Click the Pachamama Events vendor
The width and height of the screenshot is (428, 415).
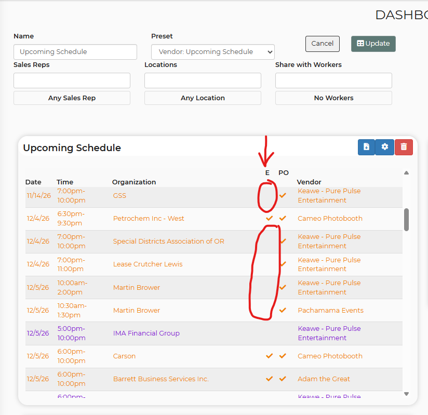[330, 311]
